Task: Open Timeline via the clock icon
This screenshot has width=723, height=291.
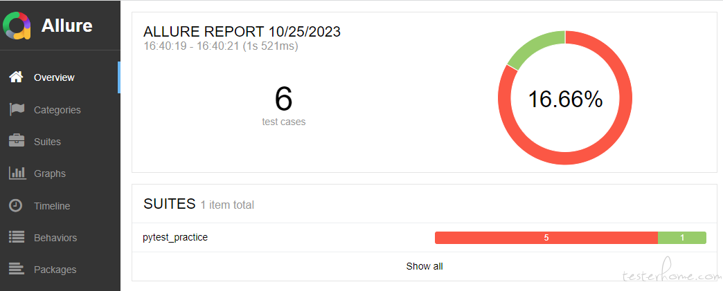Action: coord(16,206)
